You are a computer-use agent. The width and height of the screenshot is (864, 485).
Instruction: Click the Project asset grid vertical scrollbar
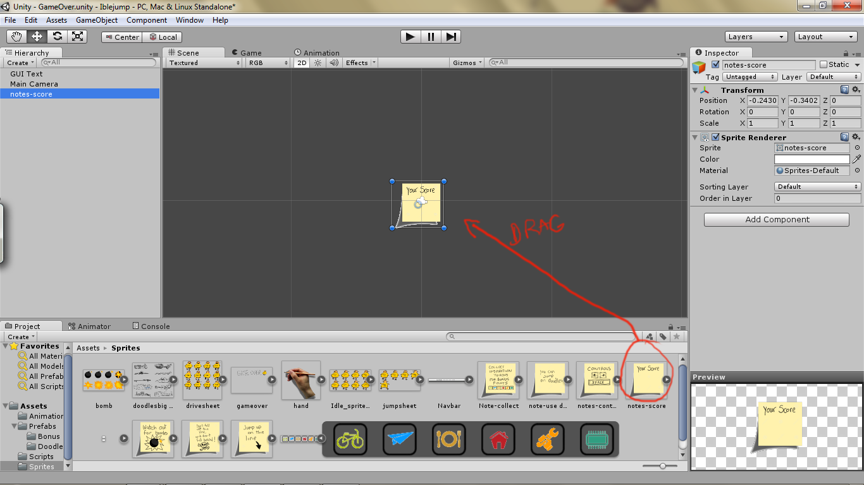(x=682, y=408)
